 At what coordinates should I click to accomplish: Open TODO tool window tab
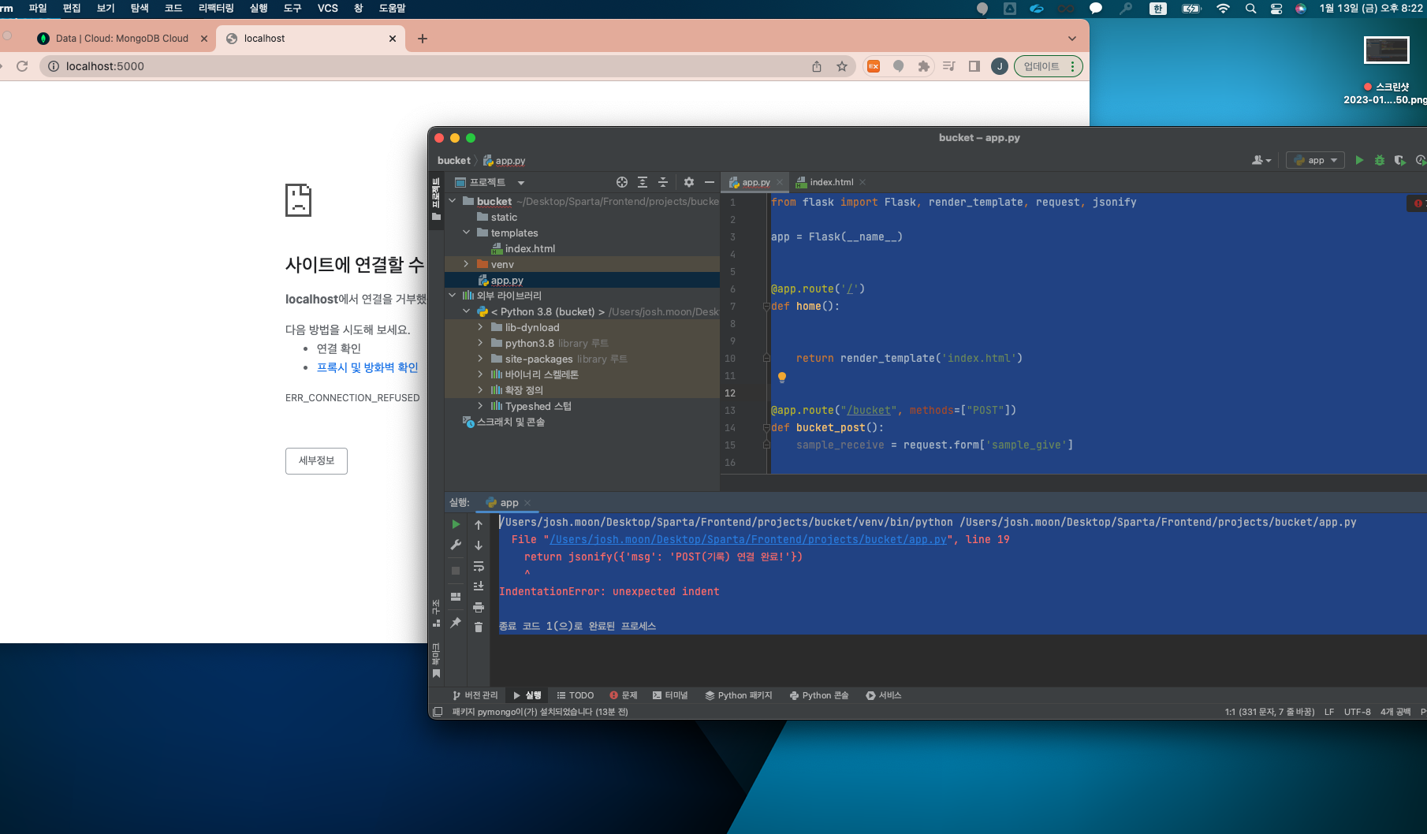576,695
